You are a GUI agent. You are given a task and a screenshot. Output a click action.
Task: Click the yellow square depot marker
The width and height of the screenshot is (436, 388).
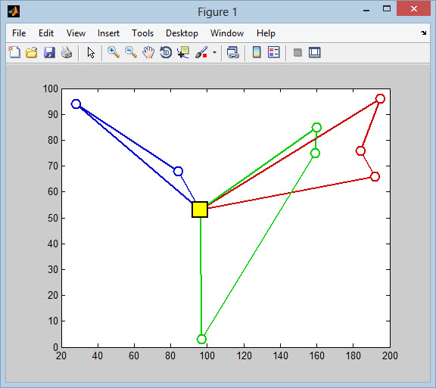point(200,210)
